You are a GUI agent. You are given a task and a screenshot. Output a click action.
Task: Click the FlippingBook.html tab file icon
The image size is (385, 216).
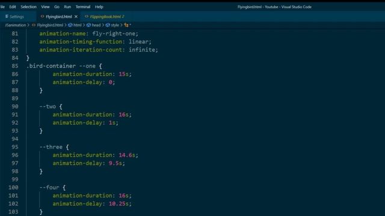(87, 16)
